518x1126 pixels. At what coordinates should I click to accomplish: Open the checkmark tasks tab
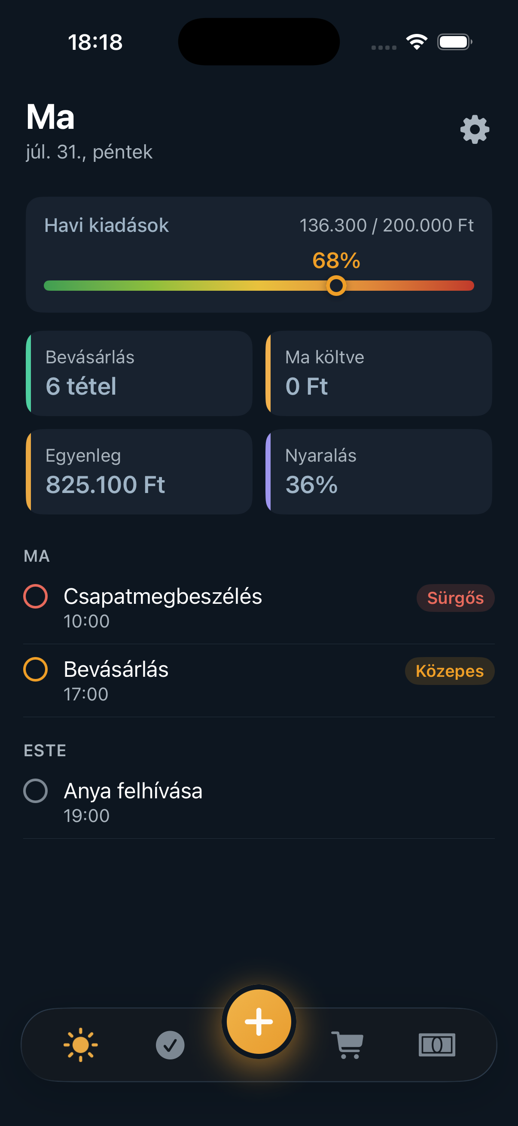(170, 1045)
